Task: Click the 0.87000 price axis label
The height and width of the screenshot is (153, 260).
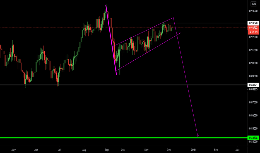Action: [253, 102]
